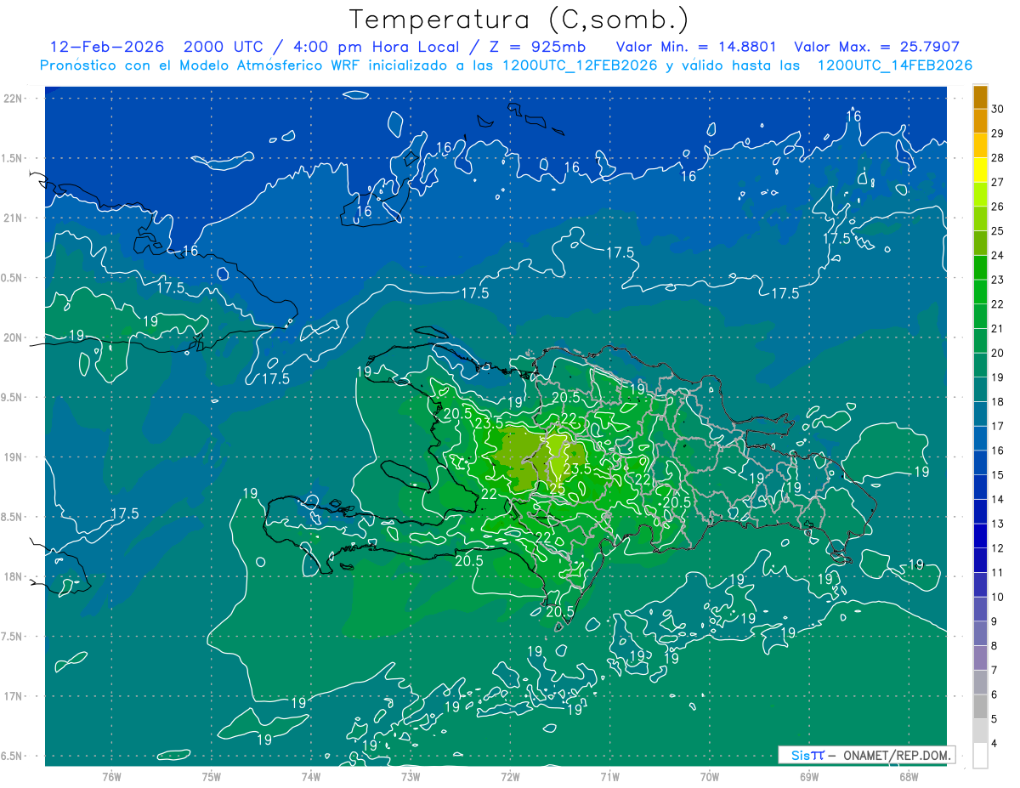Screen dimensions: 1020x788
Task: Click the orange swatch between 29 and 30
Action: (980, 122)
